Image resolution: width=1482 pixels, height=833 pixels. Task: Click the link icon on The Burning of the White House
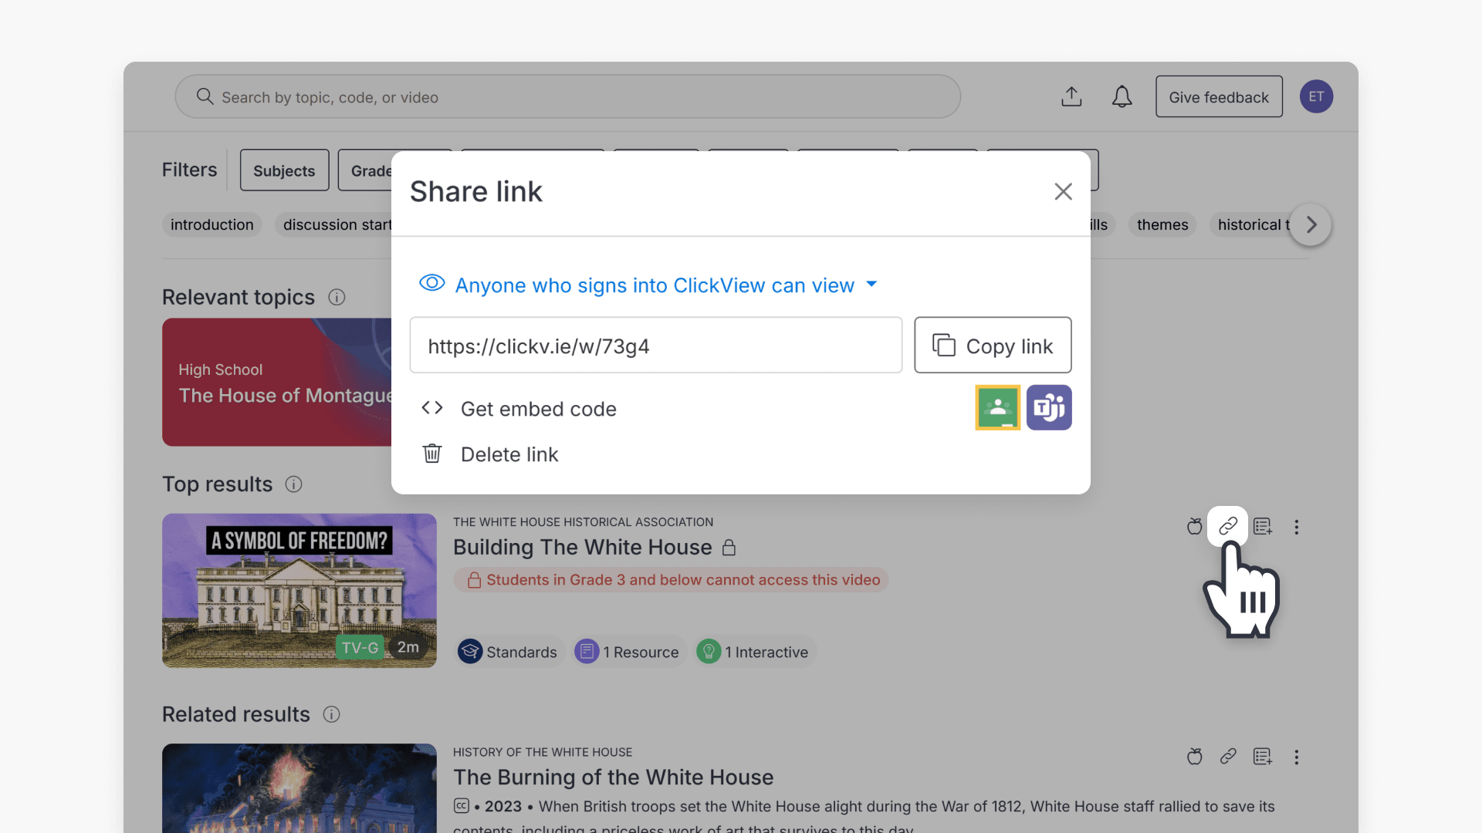click(1228, 757)
